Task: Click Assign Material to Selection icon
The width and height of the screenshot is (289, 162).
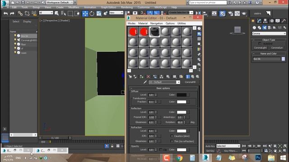Action: pos(141,76)
